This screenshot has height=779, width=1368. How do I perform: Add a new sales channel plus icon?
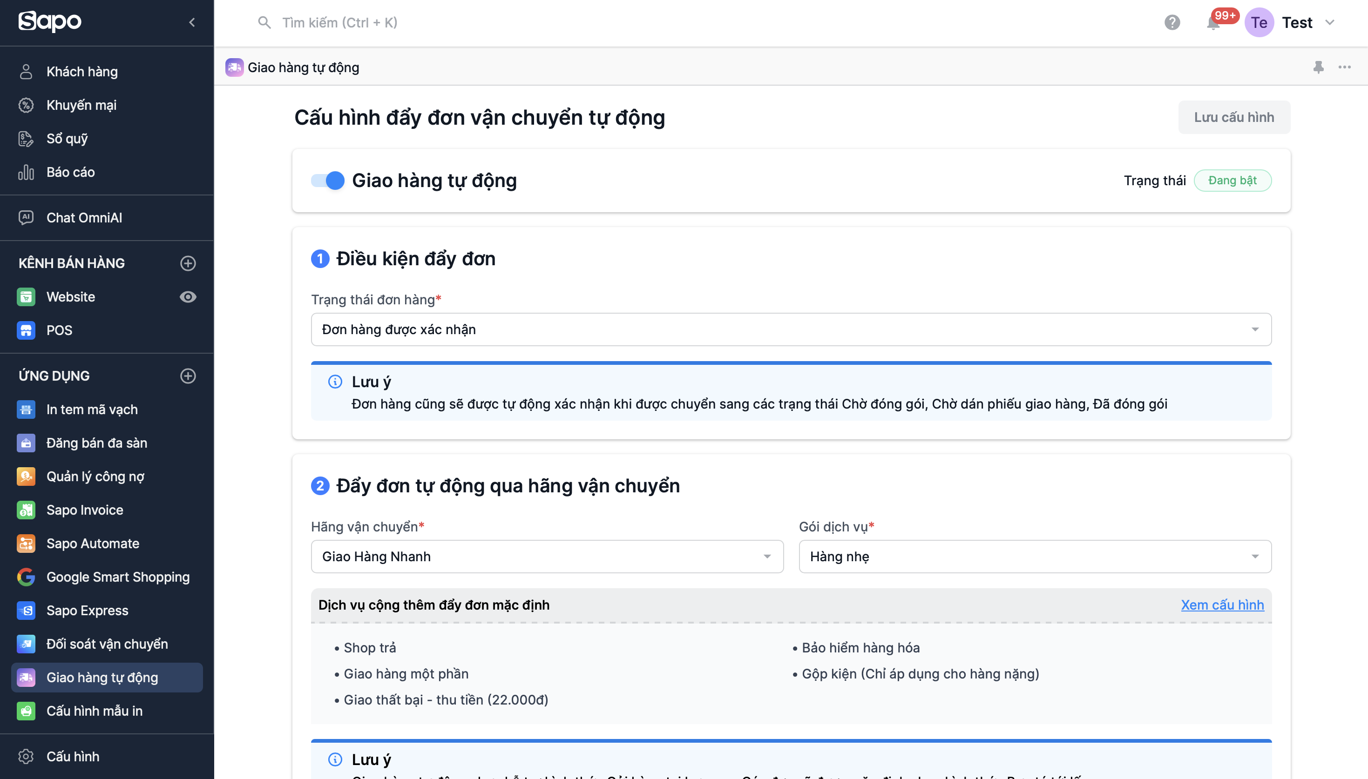click(x=188, y=263)
